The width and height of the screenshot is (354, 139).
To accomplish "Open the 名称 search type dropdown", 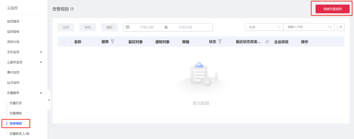I will click(264, 27).
